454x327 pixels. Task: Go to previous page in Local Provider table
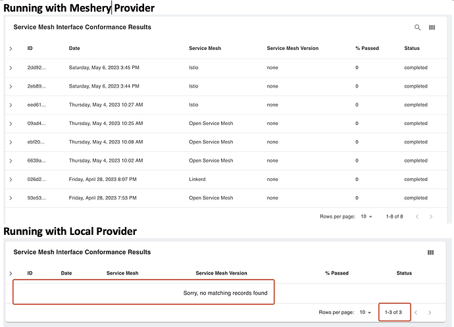(416, 313)
